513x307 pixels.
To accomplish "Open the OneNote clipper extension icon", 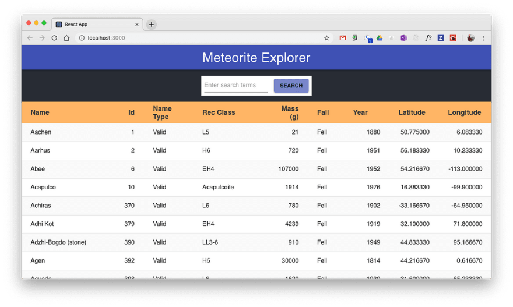I will (x=404, y=38).
